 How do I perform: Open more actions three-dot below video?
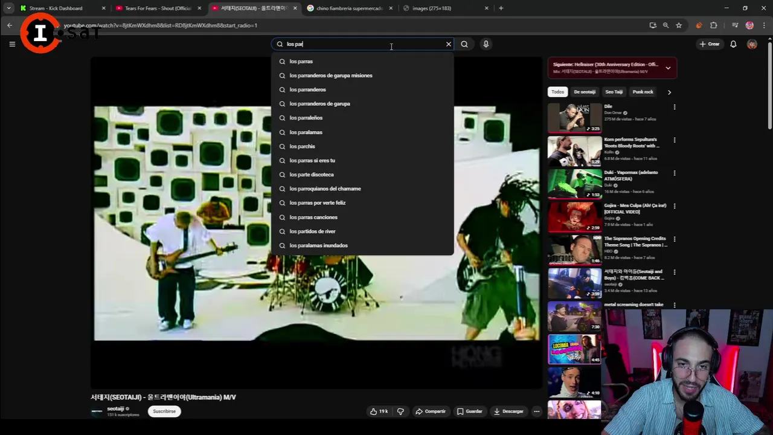[x=536, y=411]
